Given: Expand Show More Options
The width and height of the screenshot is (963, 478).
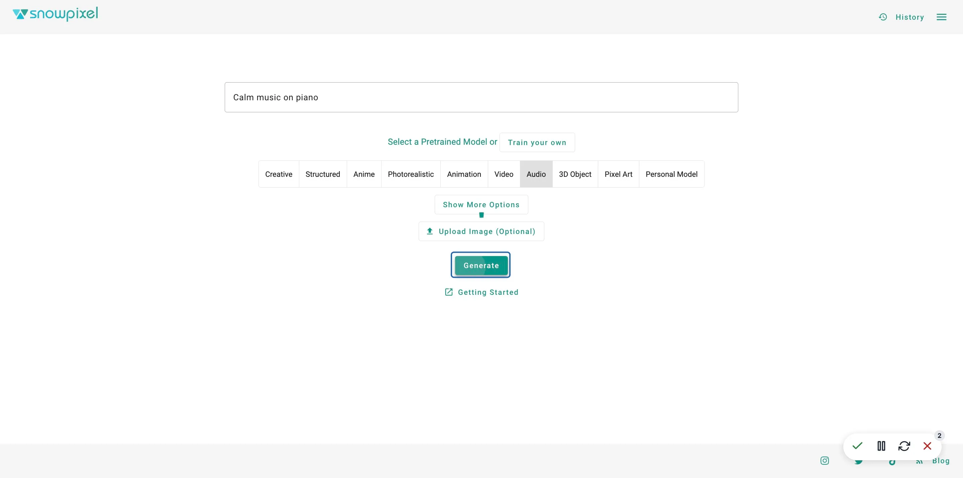Looking at the screenshot, I should click(x=481, y=205).
